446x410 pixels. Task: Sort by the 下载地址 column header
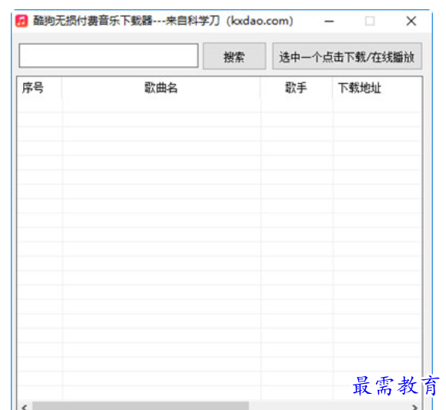[377, 88]
